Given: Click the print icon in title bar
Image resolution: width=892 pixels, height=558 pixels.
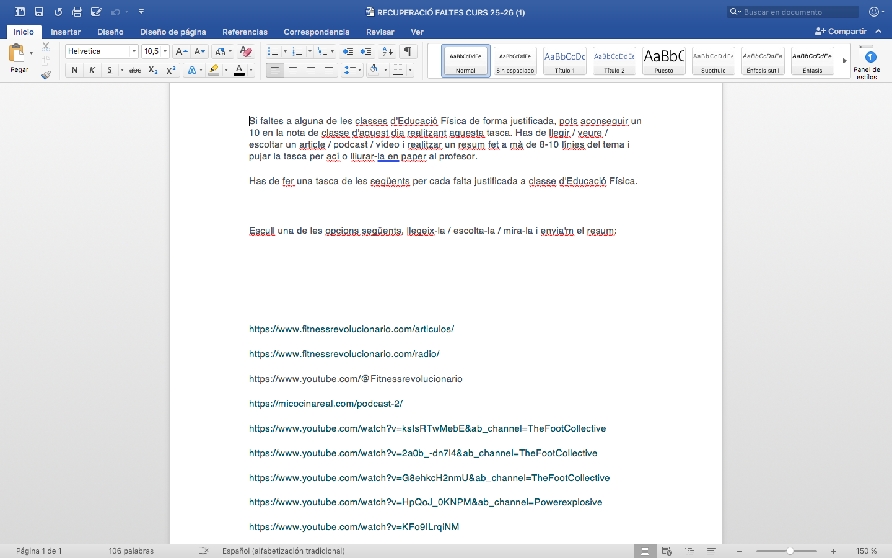Looking at the screenshot, I should pyautogui.click(x=77, y=12).
